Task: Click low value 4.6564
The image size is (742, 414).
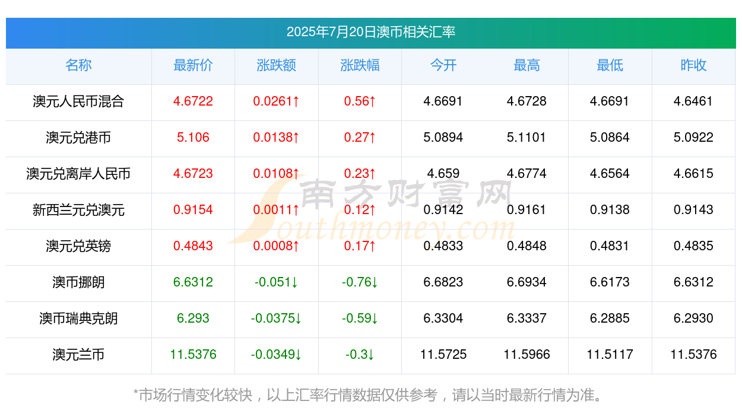Action: click(x=610, y=174)
